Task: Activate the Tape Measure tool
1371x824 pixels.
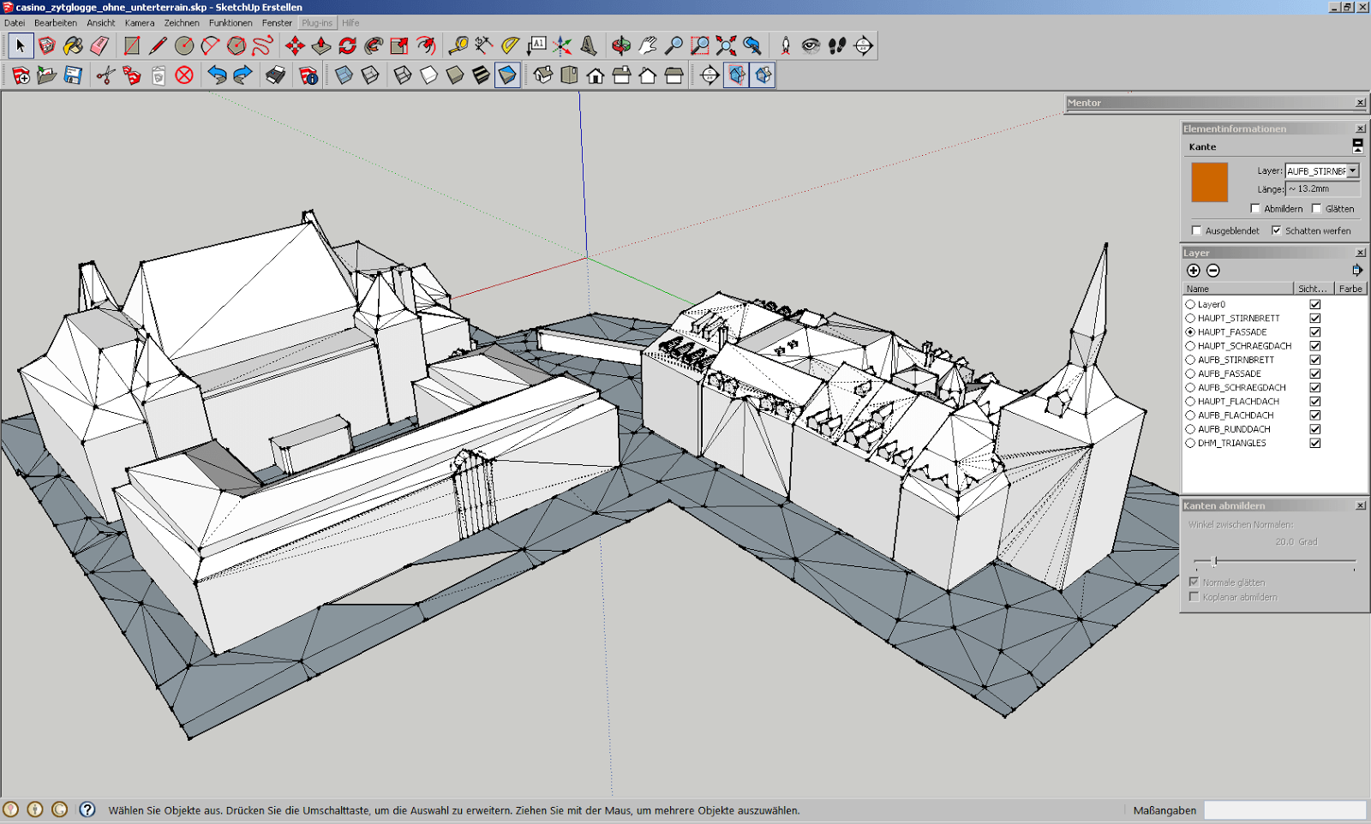Action: tap(458, 45)
